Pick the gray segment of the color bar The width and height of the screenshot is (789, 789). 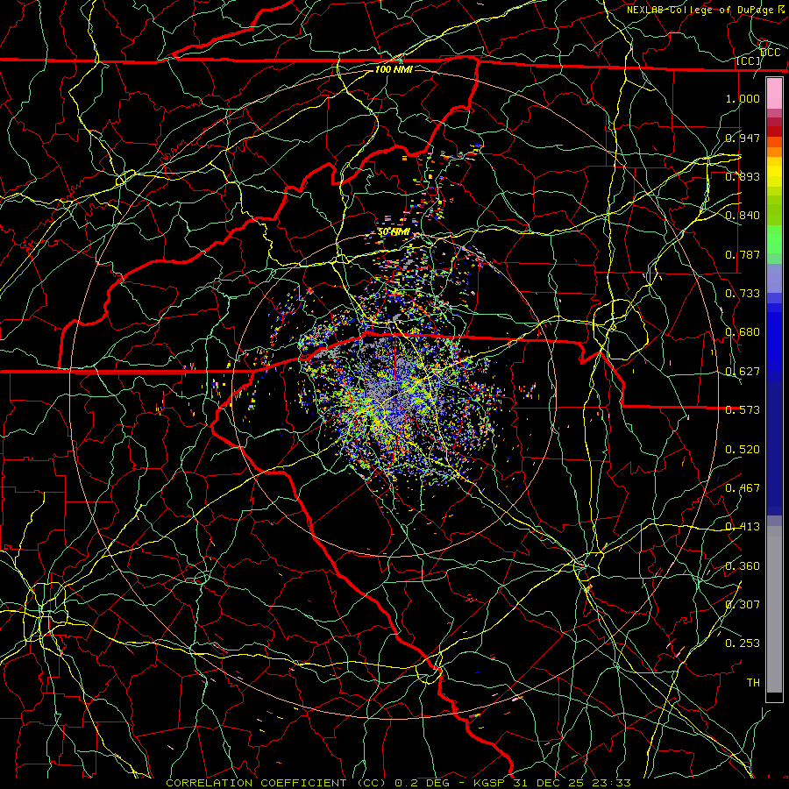(x=774, y=609)
